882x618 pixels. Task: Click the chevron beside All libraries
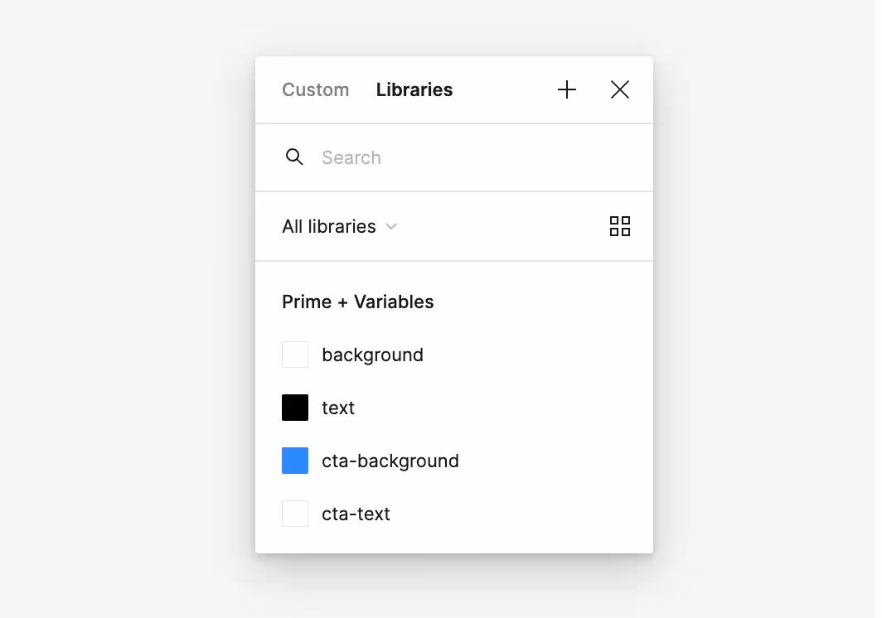[392, 226]
